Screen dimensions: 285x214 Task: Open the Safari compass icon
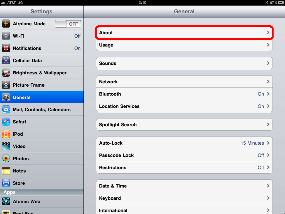point(6,122)
